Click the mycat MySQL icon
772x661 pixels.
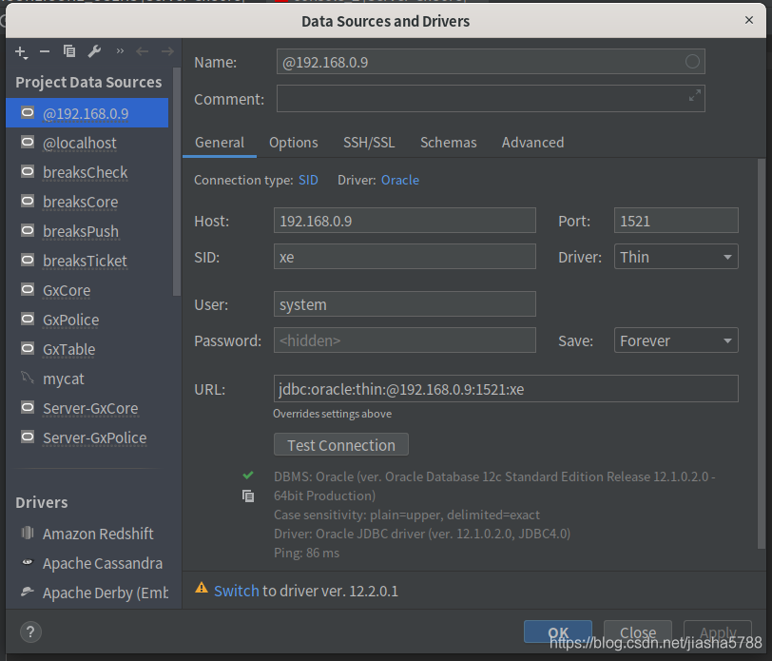(28, 378)
